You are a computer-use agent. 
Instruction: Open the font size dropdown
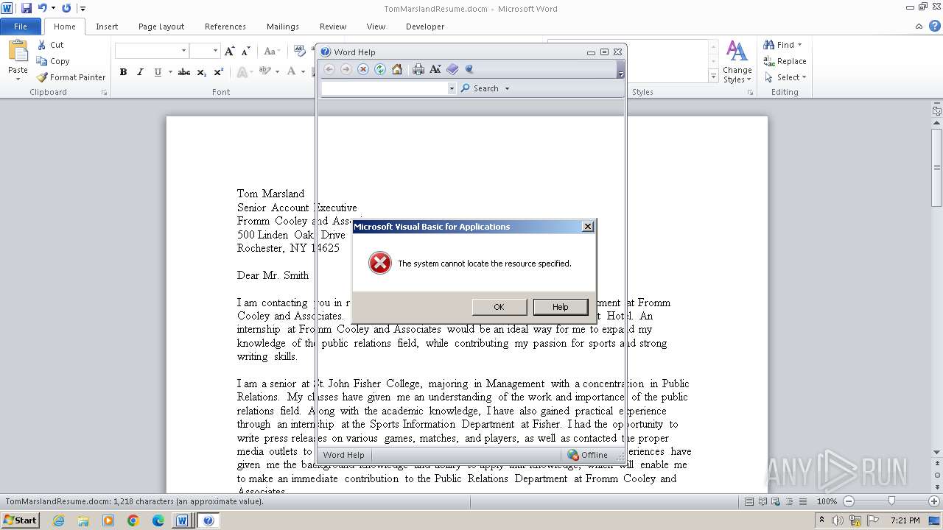tap(215, 51)
